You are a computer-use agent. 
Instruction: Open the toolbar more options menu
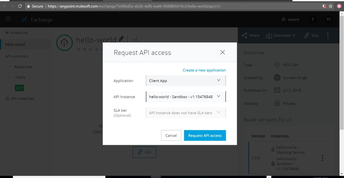328,35
